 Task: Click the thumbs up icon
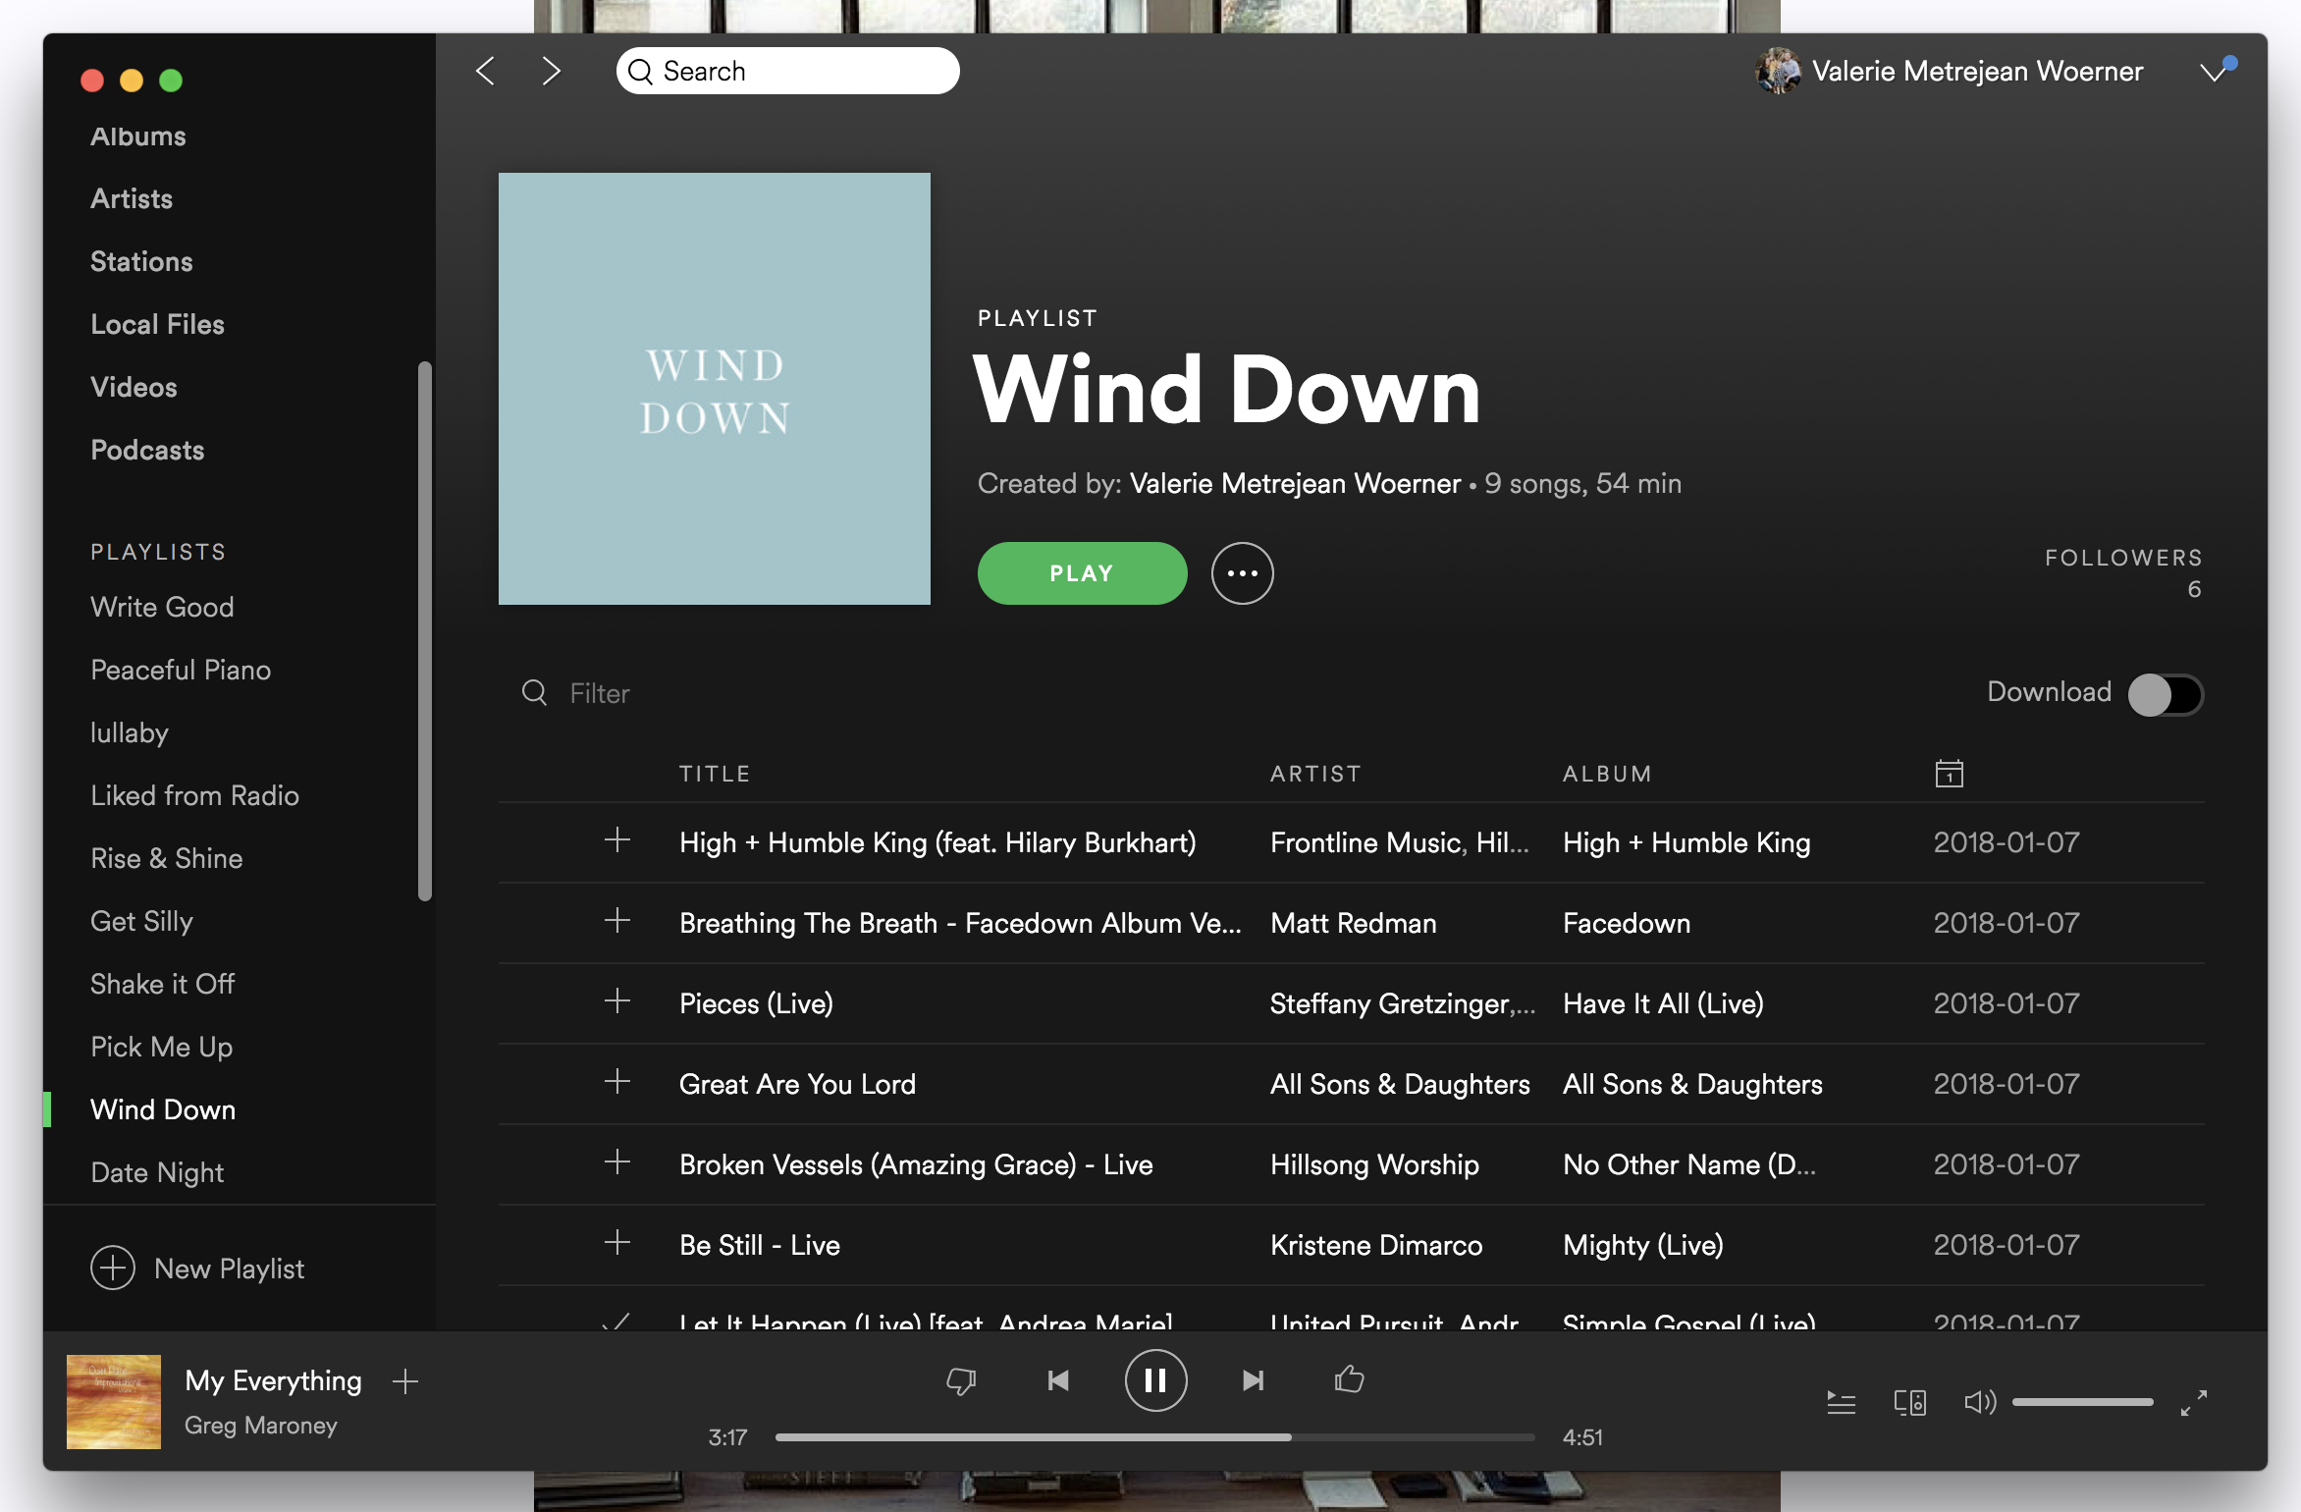[1350, 1379]
